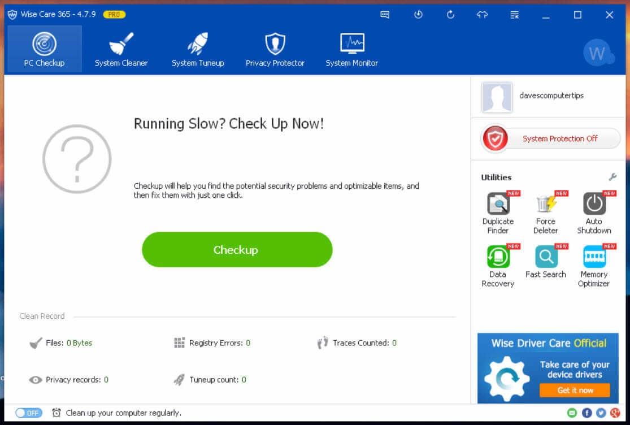This screenshot has width=630, height=425.
Task: Click the W account badge in header
Action: click(x=598, y=53)
